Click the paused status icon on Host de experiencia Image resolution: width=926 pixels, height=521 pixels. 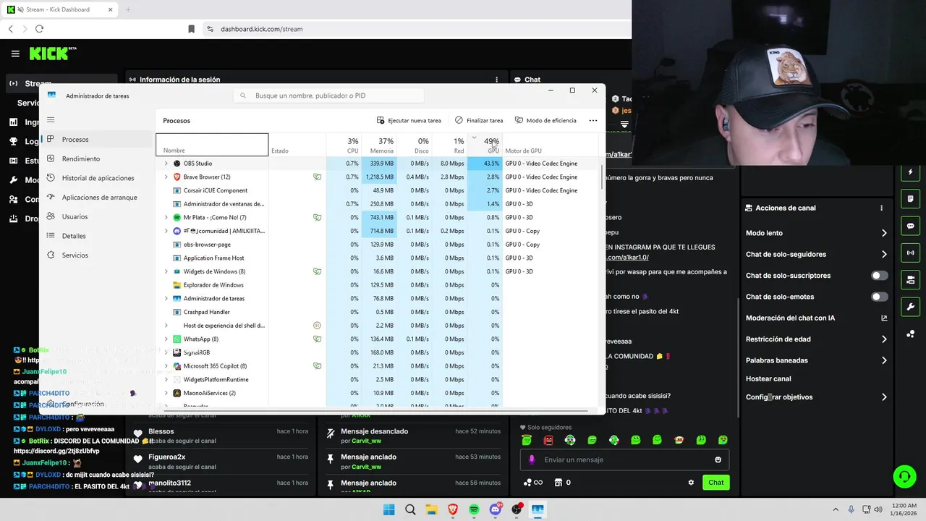tap(317, 326)
